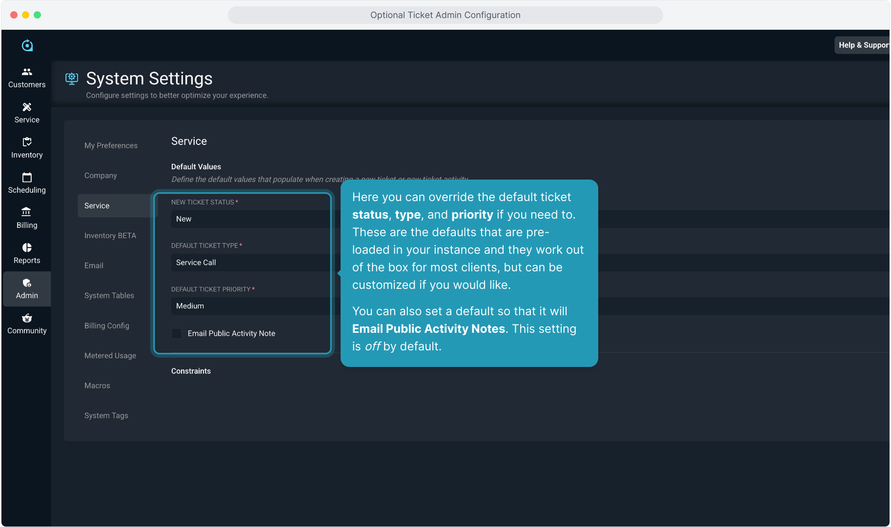
Task: Click the app logo at top left
Action: [27, 45]
